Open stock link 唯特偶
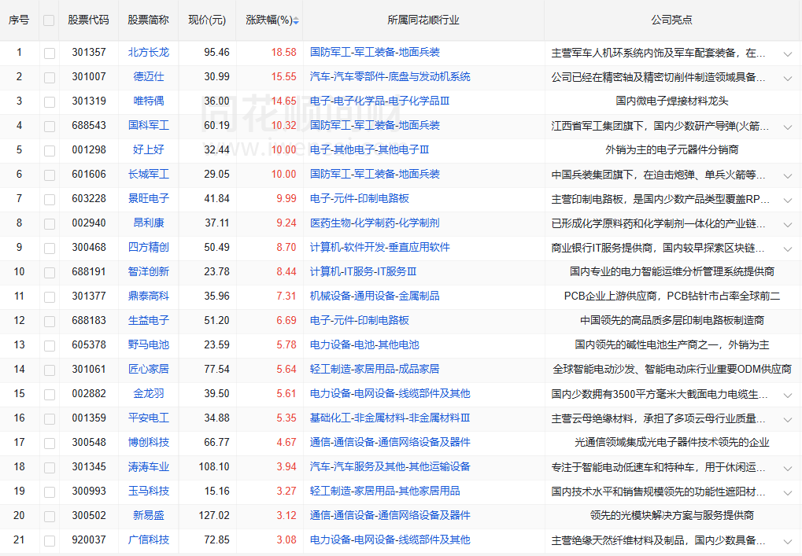The image size is (802, 556). click(148, 101)
